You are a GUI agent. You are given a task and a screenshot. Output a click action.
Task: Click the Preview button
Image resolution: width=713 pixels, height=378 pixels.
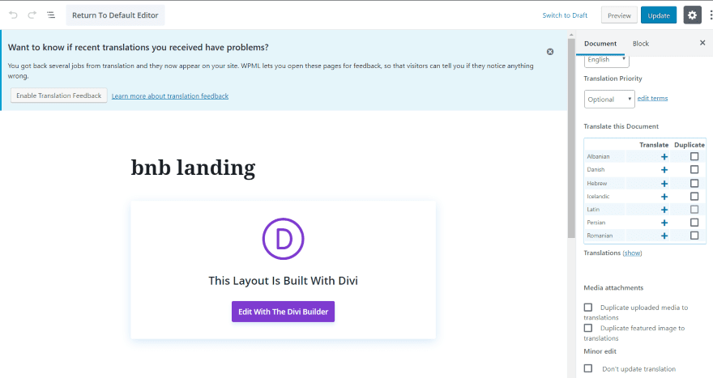[x=619, y=15]
